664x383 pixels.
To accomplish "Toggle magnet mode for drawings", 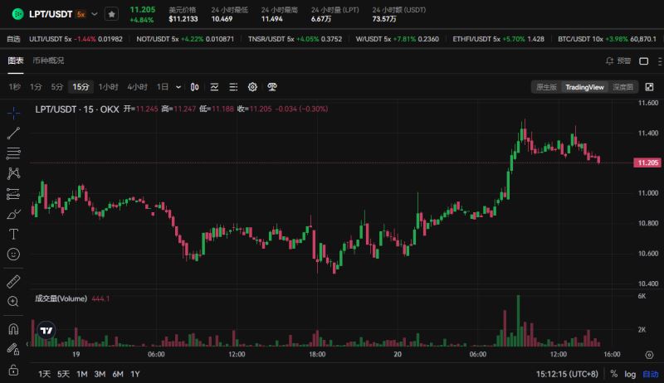I will [13, 329].
